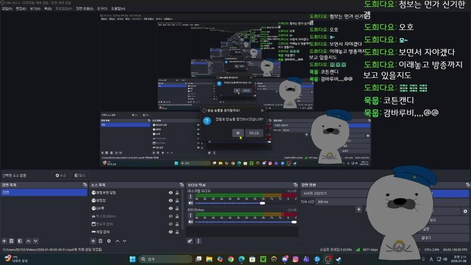This screenshot has width=471, height=265.
Task: Mute the 데스크탑 오디오 speaker icon
Action: click(190, 203)
